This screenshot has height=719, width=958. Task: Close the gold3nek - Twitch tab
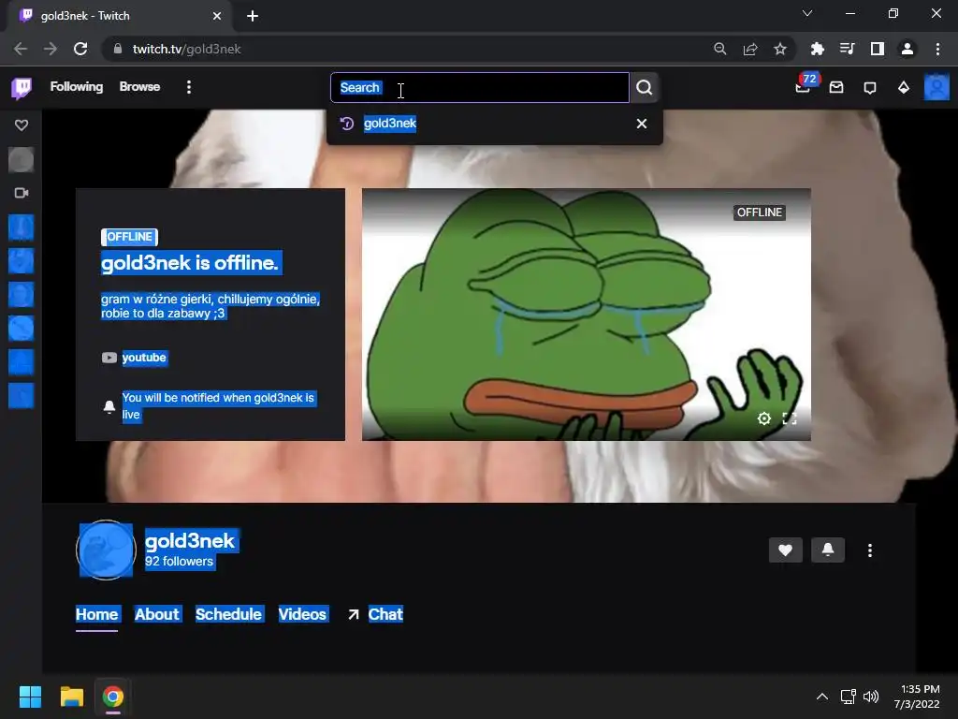(x=217, y=16)
